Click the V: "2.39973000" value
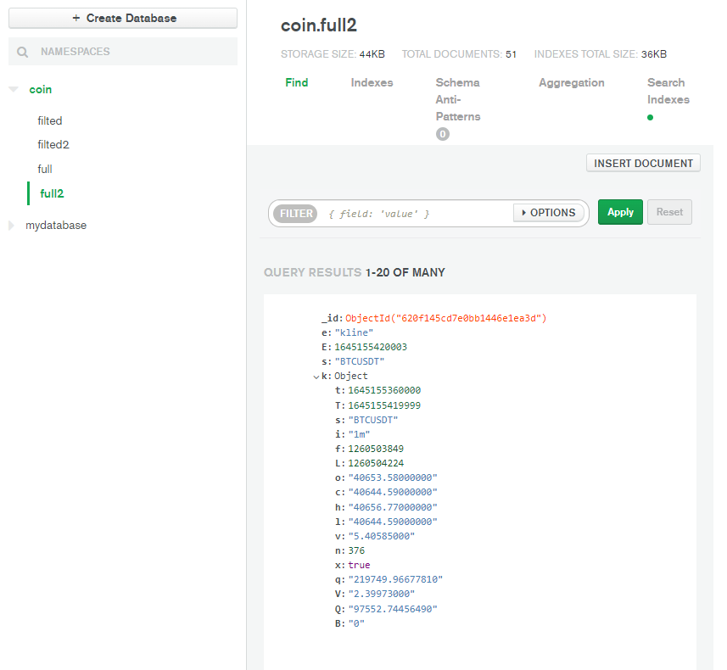The width and height of the screenshot is (727, 670). pyautogui.click(x=382, y=594)
